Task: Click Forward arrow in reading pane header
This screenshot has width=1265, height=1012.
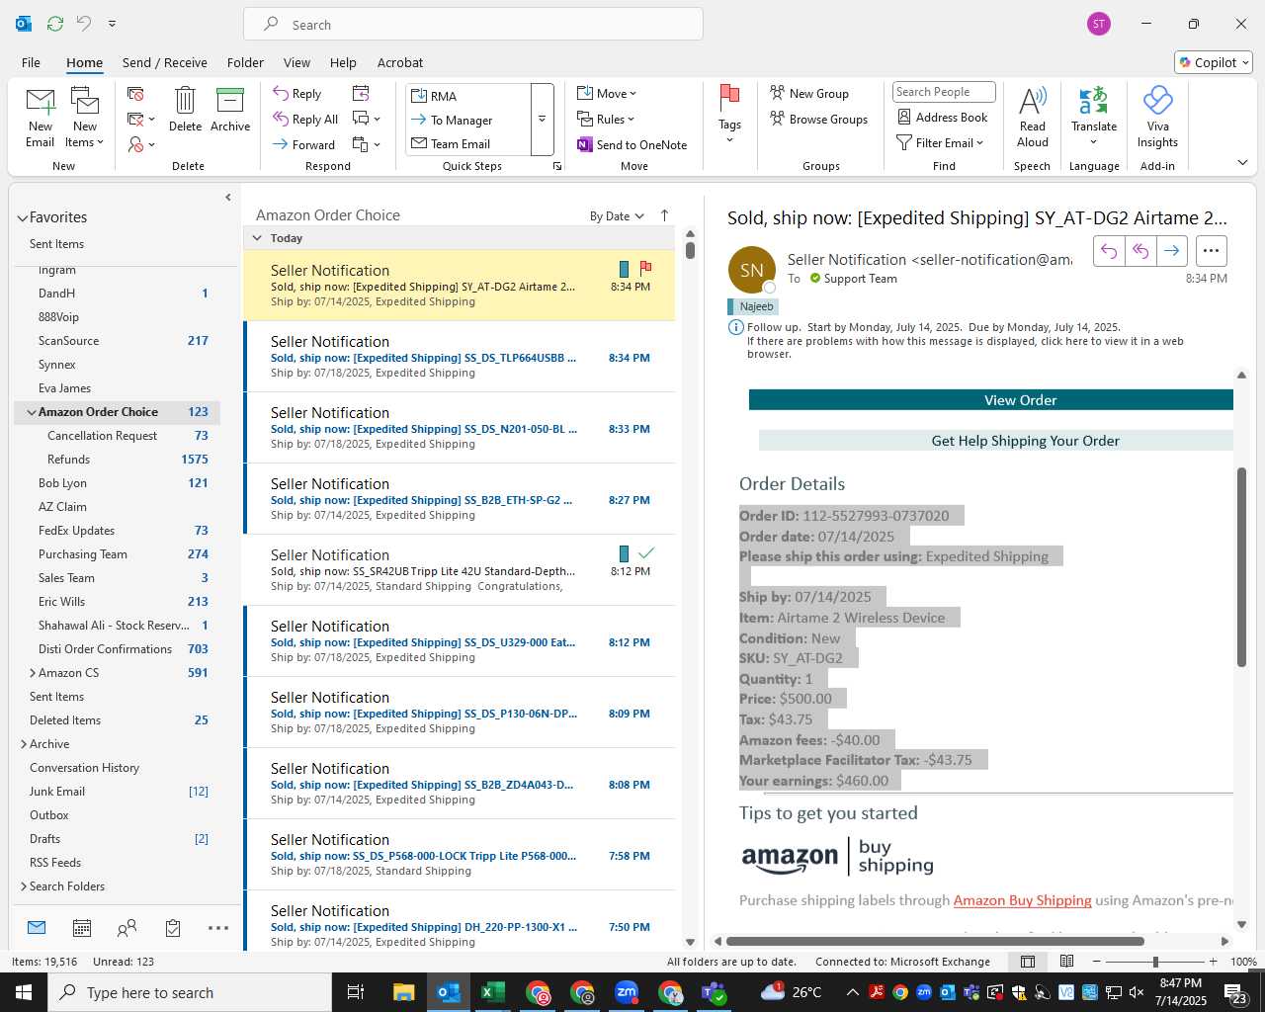Action: tap(1171, 251)
